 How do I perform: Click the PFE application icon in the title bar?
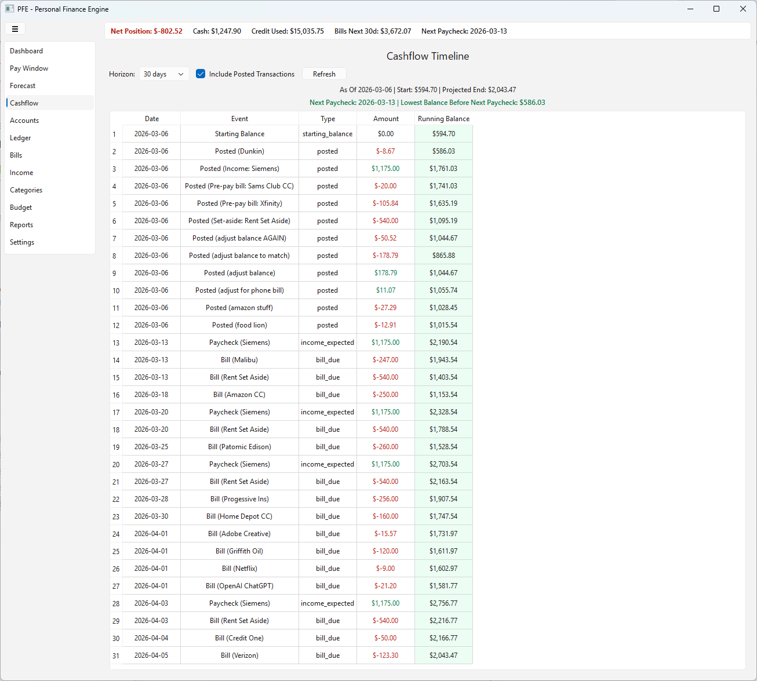(x=8, y=9)
